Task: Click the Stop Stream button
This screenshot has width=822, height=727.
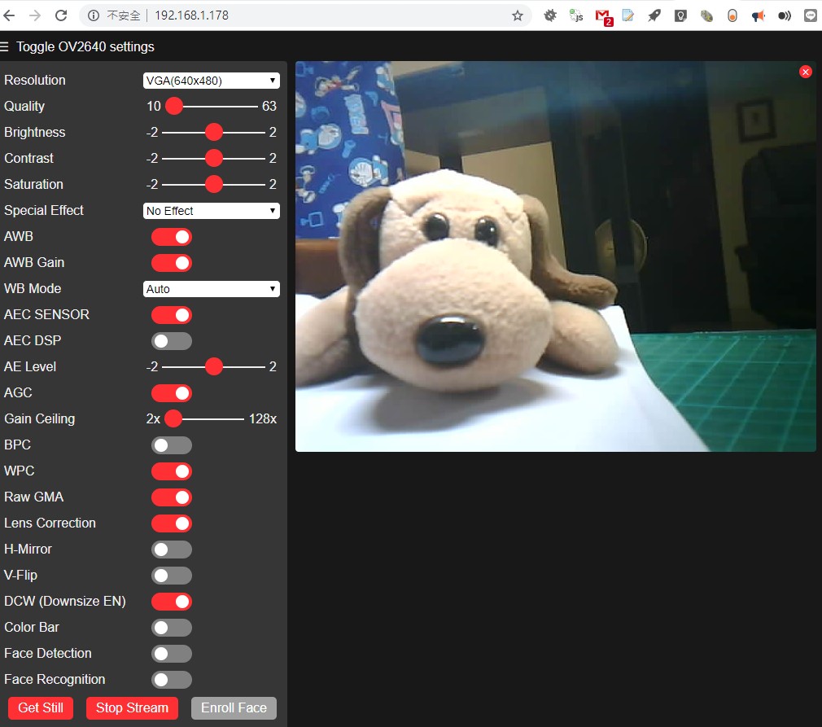Action: [131, 707]
